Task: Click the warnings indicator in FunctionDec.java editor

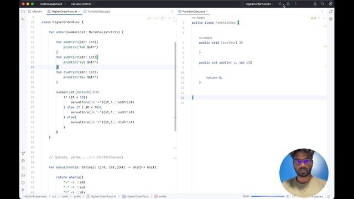Action: 314,18
